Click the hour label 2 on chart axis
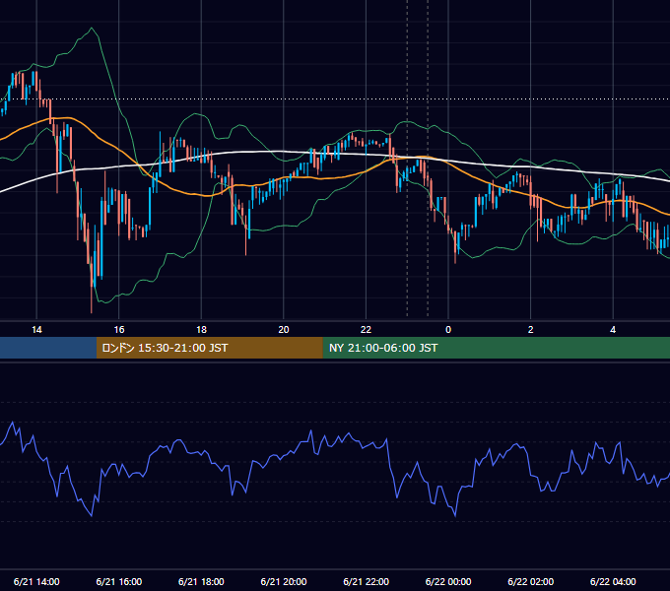Image resolution: width=670 pixels, height=591 pixels. coord(530,330)
